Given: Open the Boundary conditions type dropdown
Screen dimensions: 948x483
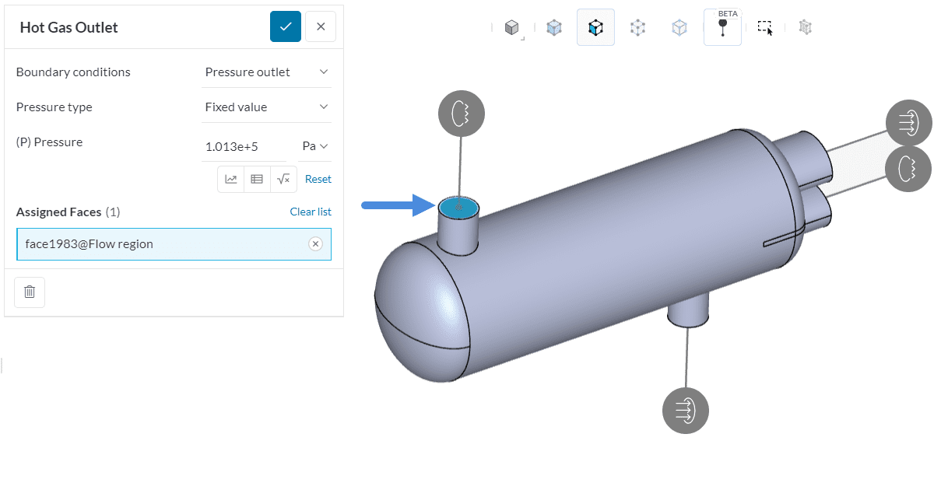Looking at the screenshot, I should [x=266, y=72].
